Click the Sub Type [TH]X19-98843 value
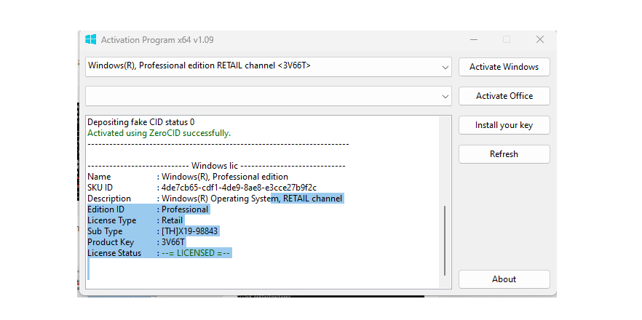Screen dimensions: 642x320 (189, 231)
